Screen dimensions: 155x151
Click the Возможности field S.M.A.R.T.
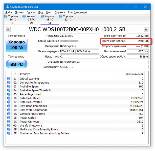coord(104,67)
